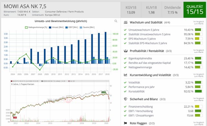Screen dimensions: 207x126
Task: Open the KGV18 metric tile
Action: pos(131,10)
